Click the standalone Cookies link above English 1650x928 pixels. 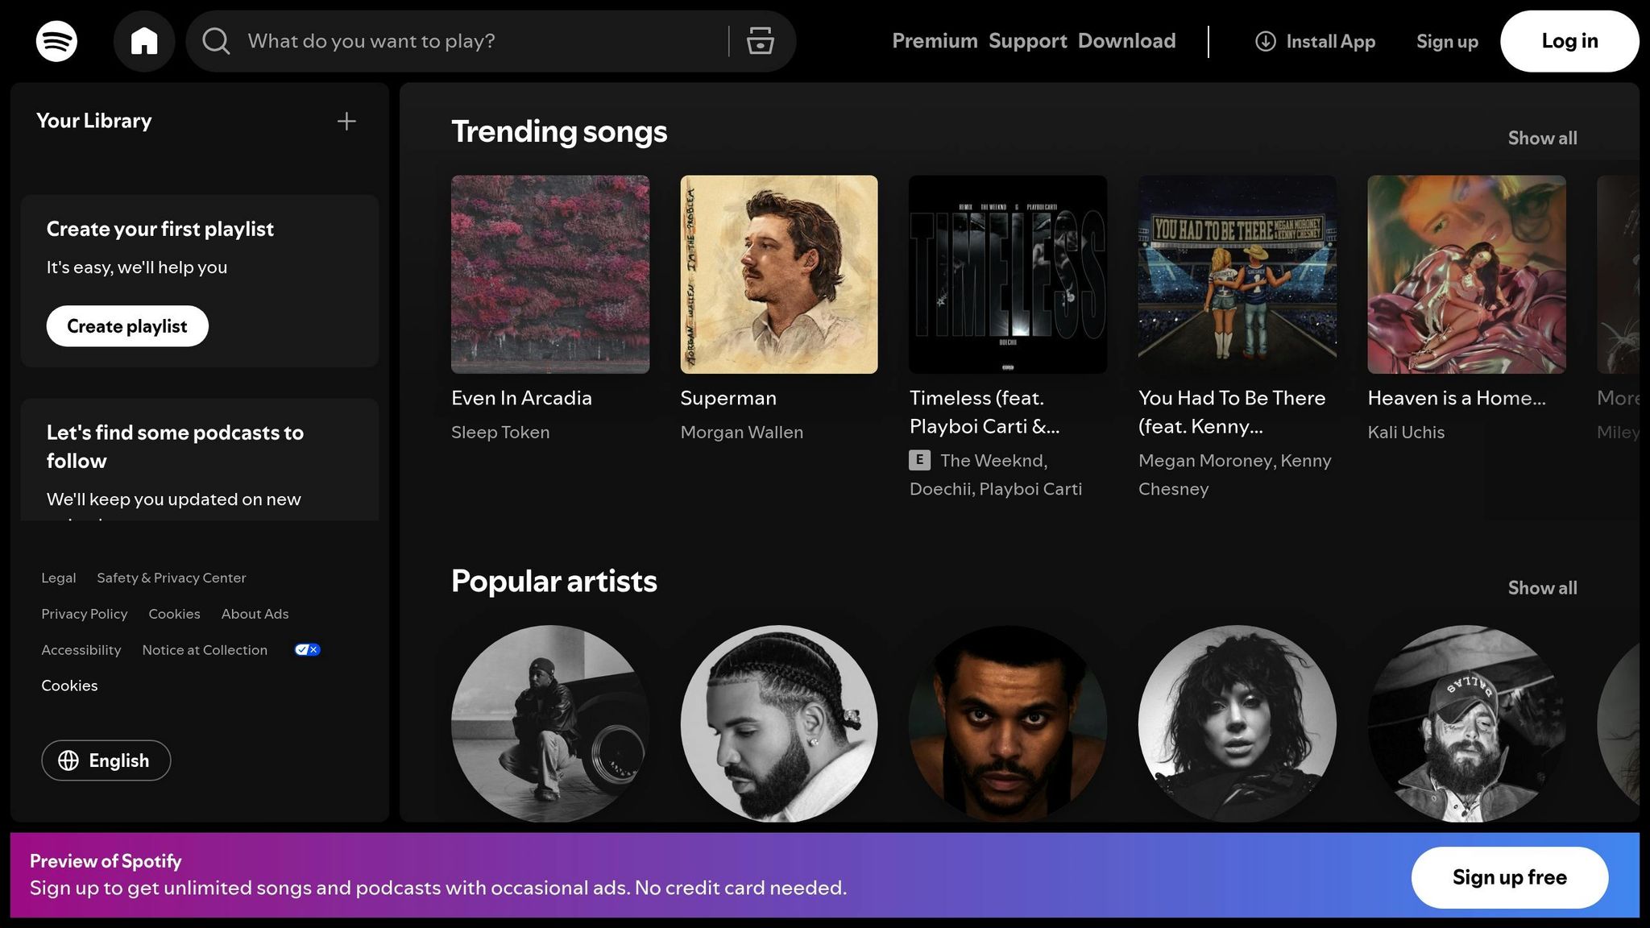[69, 686]
